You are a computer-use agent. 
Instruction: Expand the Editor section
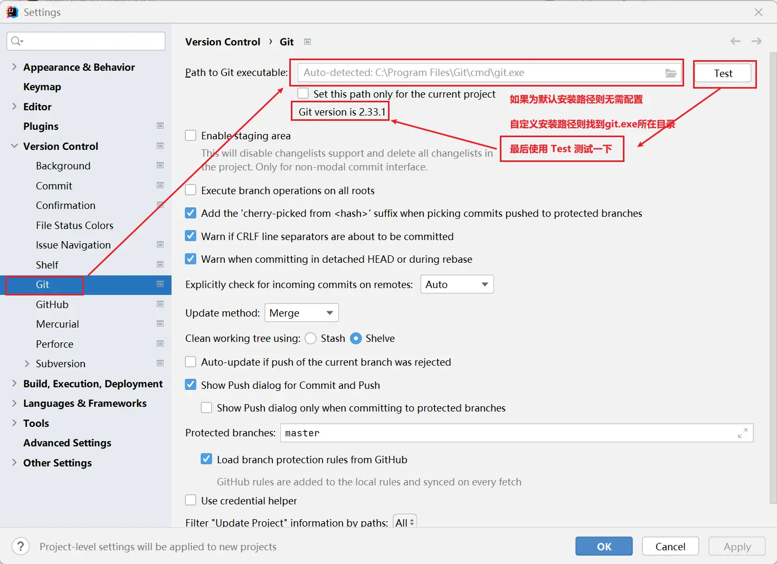point(14,106)
